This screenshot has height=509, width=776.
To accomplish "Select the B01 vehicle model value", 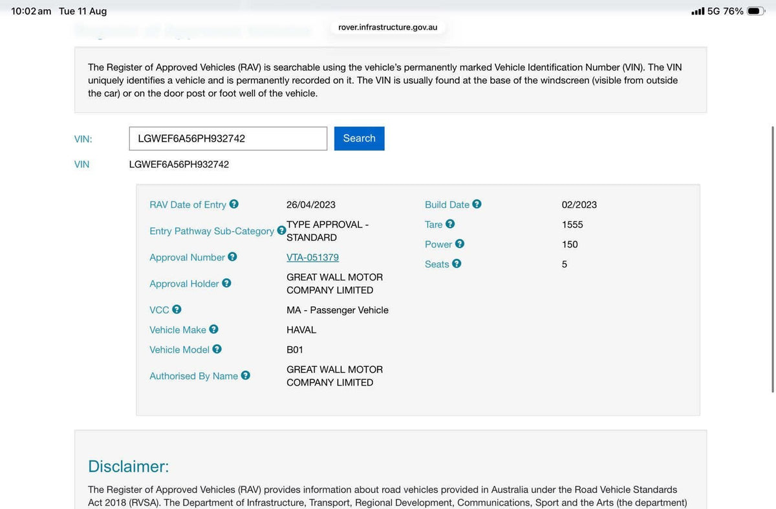I will [x=295, y=349].
